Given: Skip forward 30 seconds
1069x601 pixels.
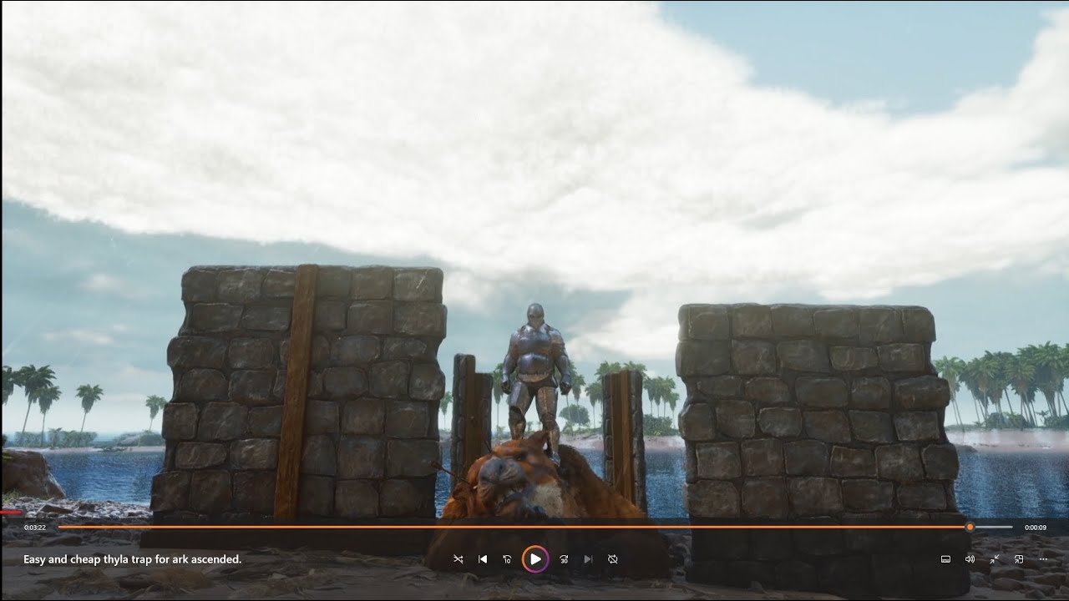Looking at the screenshot, I should pyautogui.click(x=564, y=559).
